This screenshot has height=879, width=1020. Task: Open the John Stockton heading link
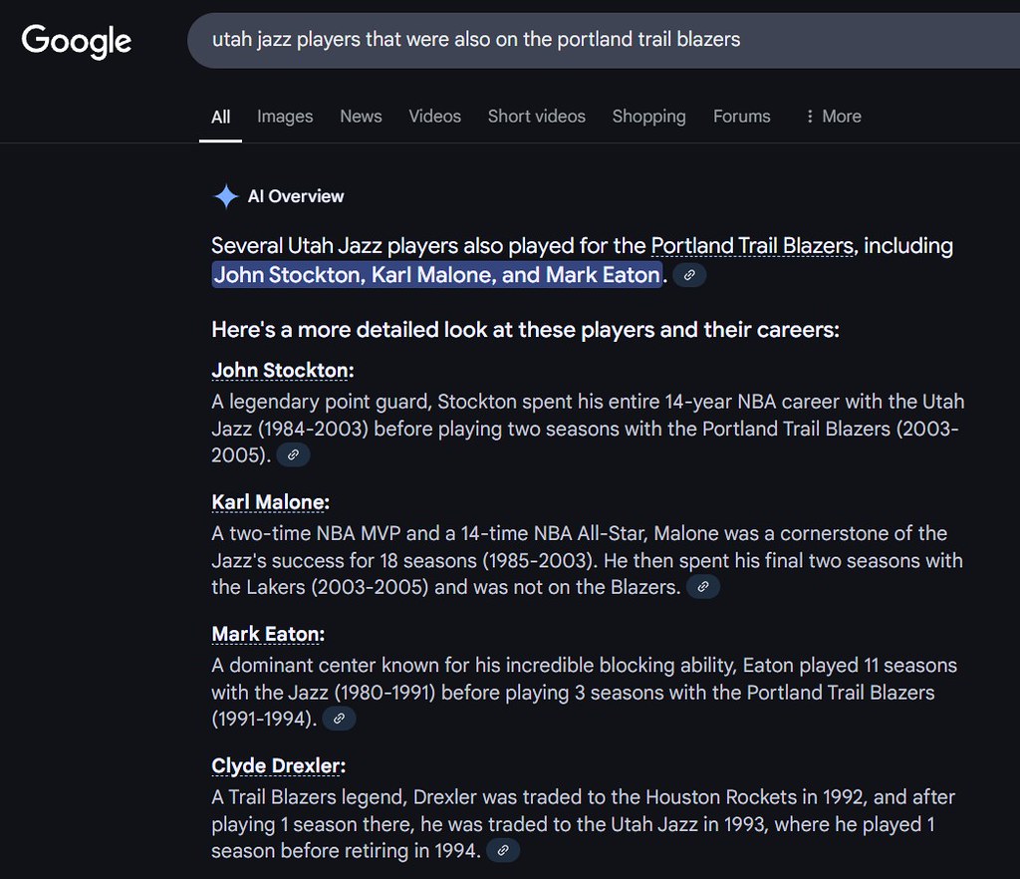tap(280, 371)
